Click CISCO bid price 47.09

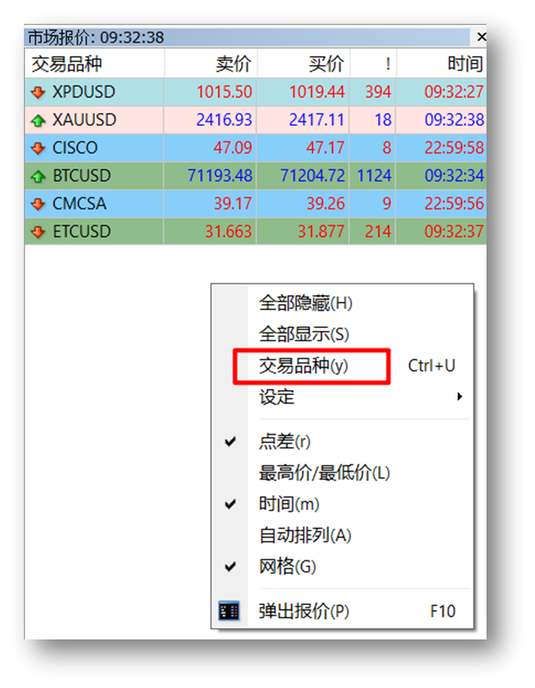[x=233, y=148]
